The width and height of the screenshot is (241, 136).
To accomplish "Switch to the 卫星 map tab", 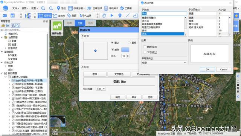I will (x=80, y=23).
